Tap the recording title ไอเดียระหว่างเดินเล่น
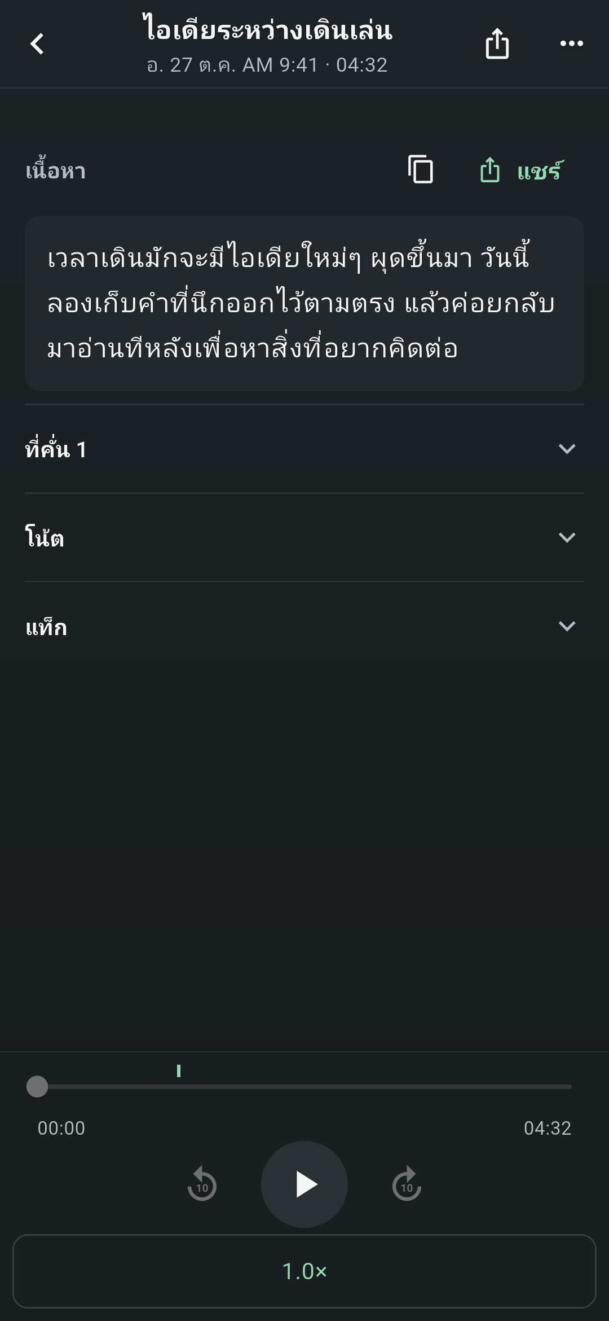Image resolution: width=609 pixels, height=1321 pixels. 267,29
